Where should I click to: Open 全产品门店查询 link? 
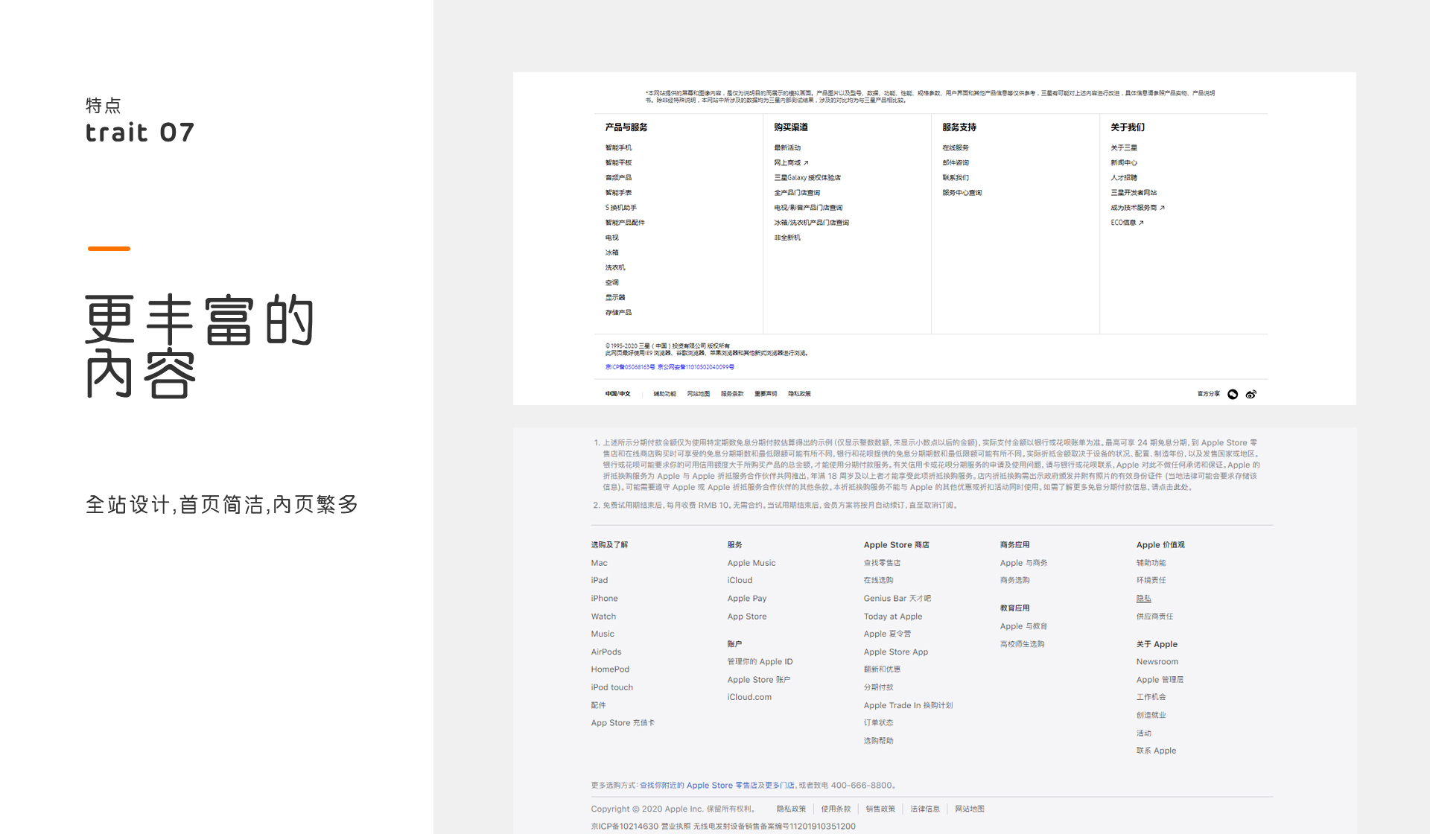pos(797,192)
